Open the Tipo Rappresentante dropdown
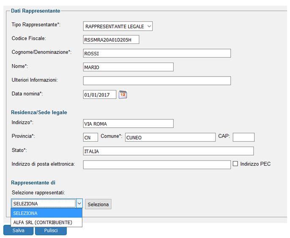The width and height of the screenshot is (290, 238). (118, 26)
